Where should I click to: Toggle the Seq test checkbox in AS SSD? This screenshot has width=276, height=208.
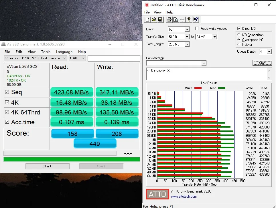tap(7, 92)
